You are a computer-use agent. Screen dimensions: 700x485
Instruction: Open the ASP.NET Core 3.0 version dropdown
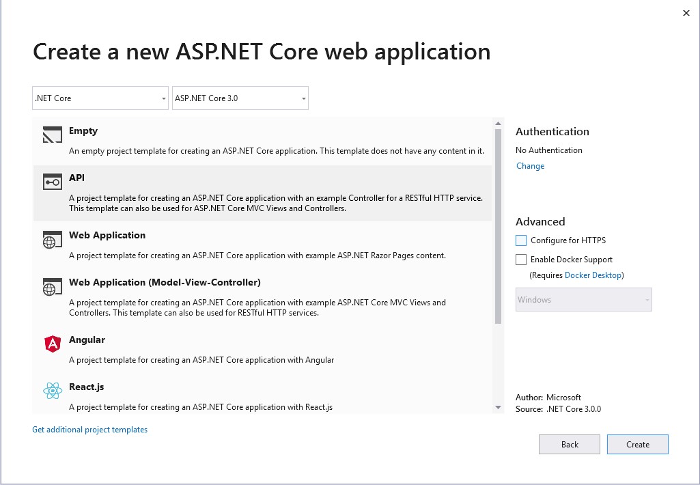pos(240,98)
